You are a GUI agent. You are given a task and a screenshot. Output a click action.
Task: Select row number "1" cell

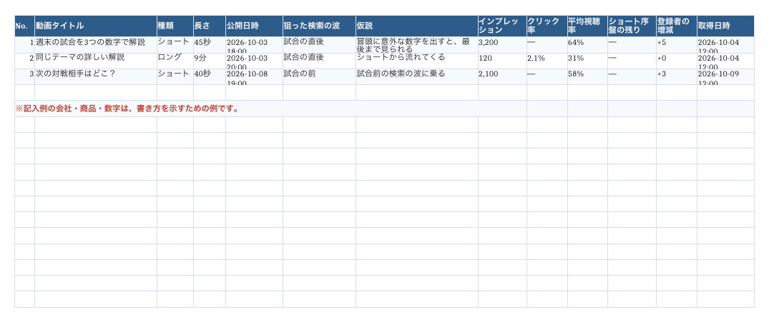click(24, 45)
